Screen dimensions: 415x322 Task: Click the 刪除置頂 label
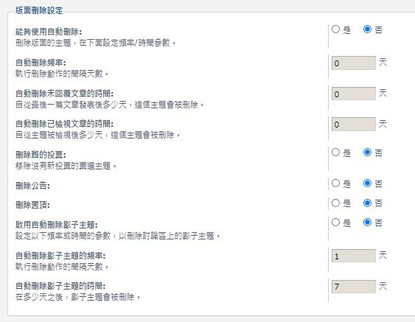pyautogui.click(x=32, y=205)
